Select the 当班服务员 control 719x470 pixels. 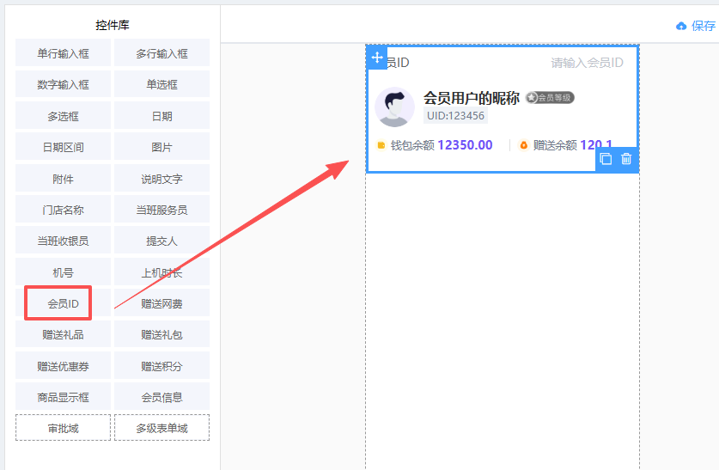(161, 210)
